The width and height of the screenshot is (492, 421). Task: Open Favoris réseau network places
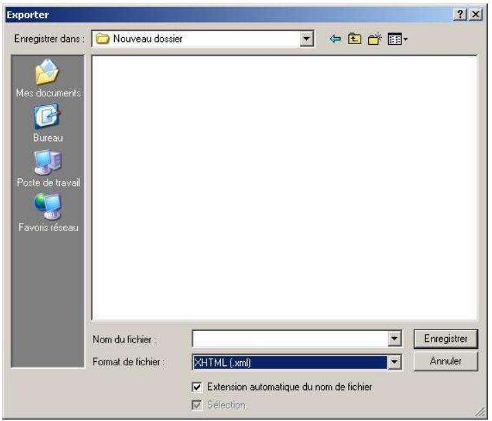tap(48, 213)
